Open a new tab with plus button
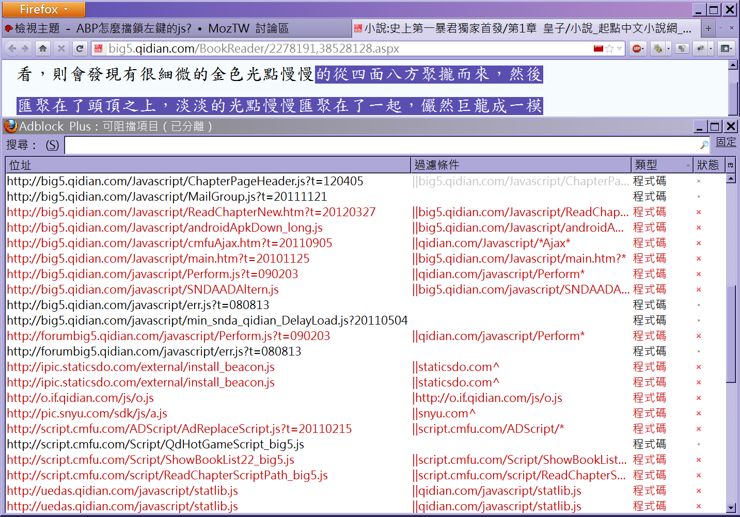The width and height of the screenshot is (740, 517). click(x=708, y=28)
